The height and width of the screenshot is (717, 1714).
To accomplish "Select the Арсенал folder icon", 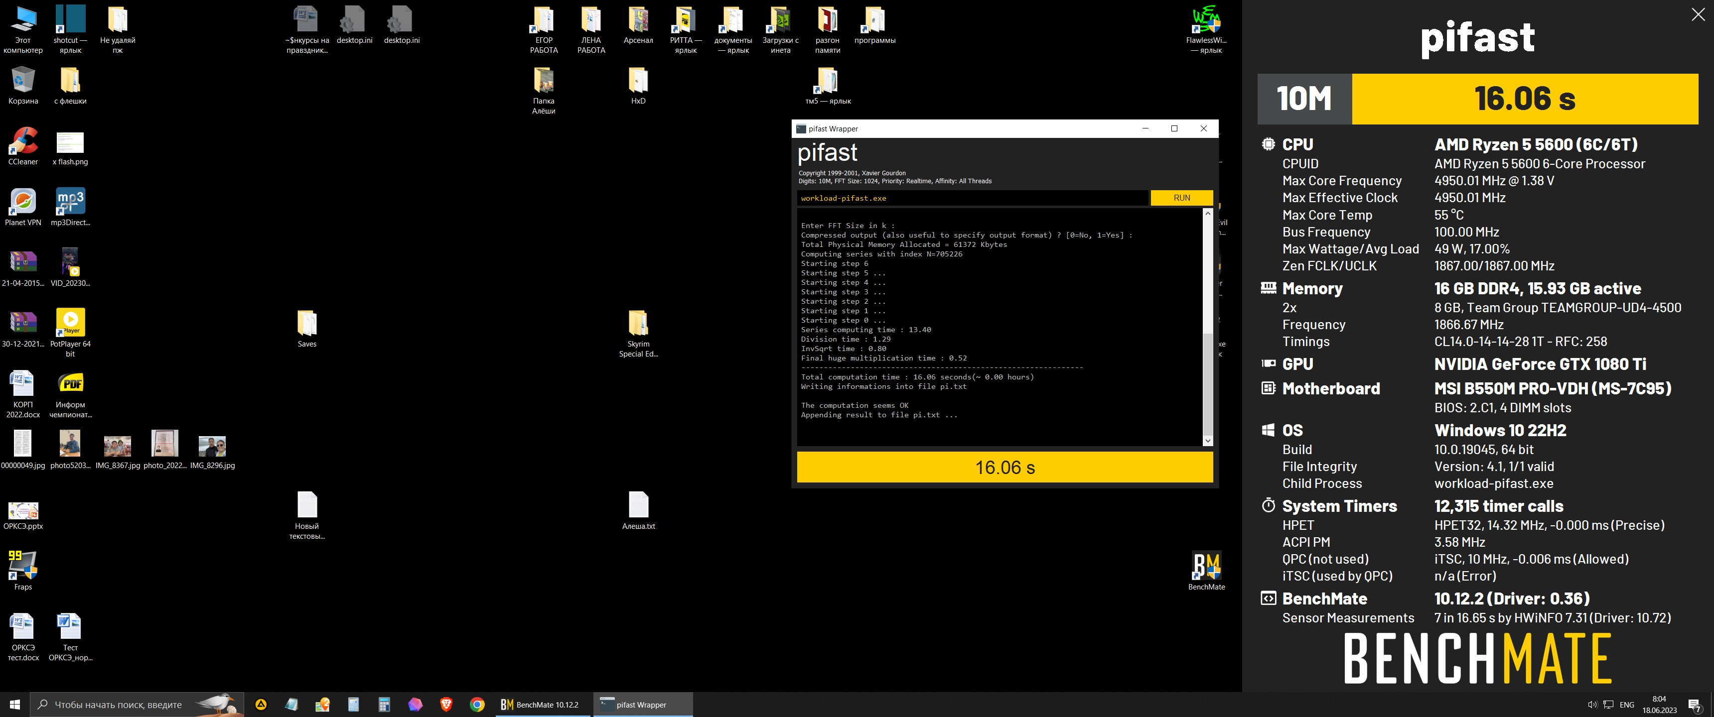I will click(638, 25).
